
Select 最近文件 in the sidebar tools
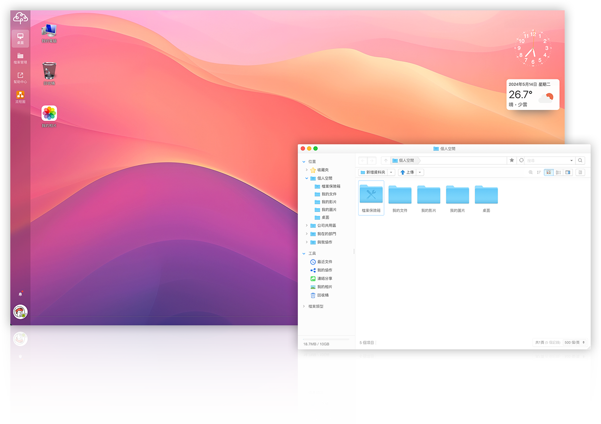click(324, 262)
